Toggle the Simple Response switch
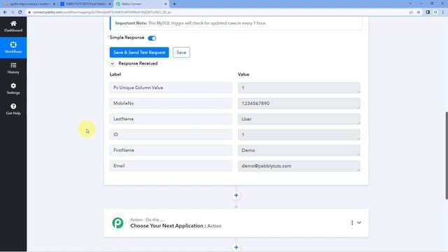Image resolution: width=448 pixels, height=252 pixels. pos(152,38)
